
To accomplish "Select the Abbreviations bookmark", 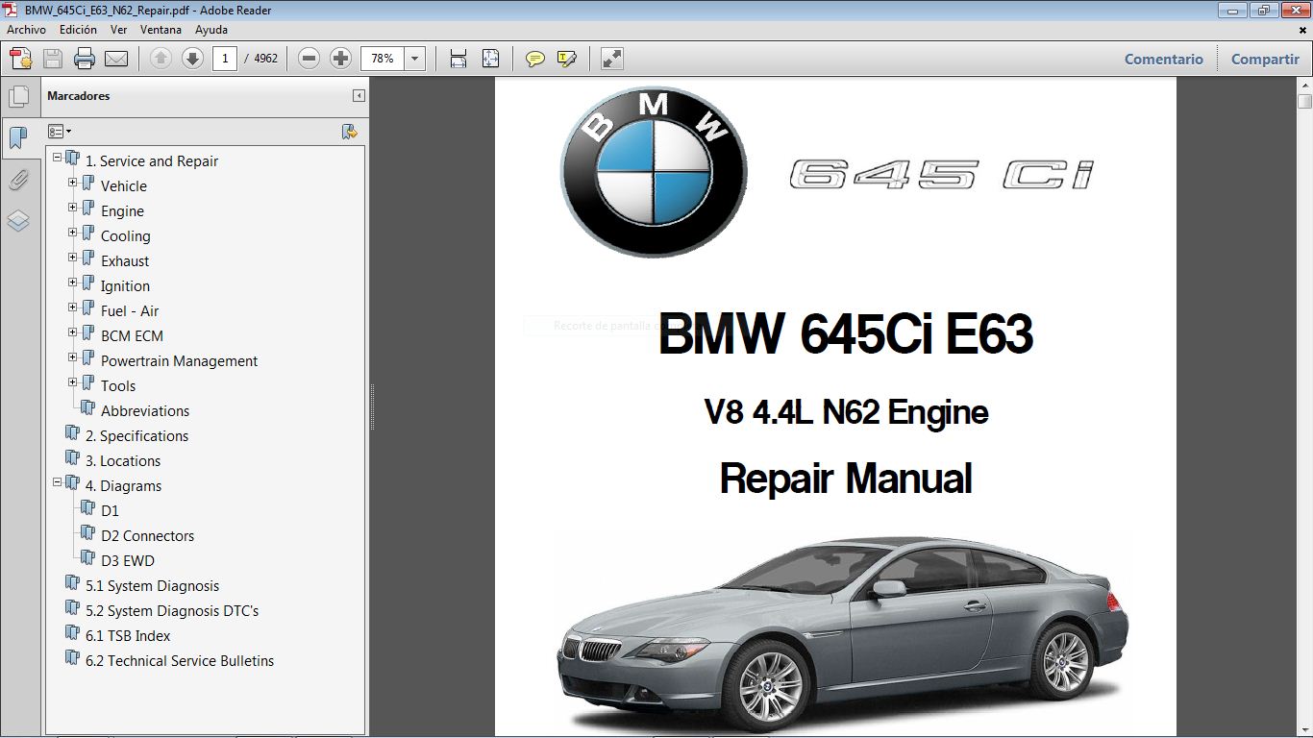I will click(x=145, y=411).
